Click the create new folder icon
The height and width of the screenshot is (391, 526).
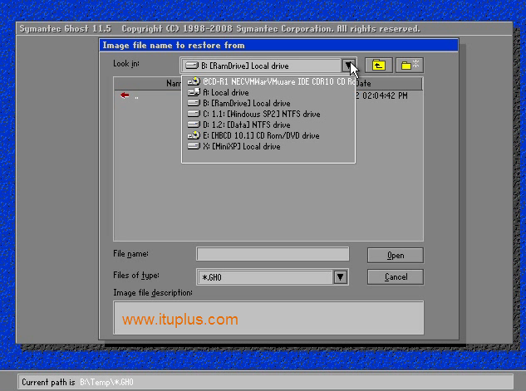click(x=410, y=65)
